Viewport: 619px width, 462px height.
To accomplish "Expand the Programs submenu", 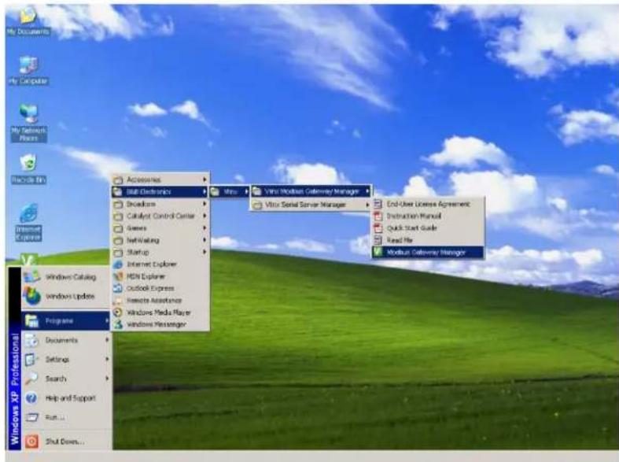I will pyautogui.click(x=66, y=320).
